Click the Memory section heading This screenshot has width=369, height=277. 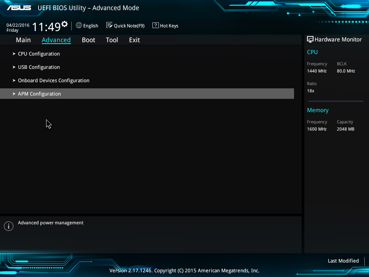pos(318,110)
